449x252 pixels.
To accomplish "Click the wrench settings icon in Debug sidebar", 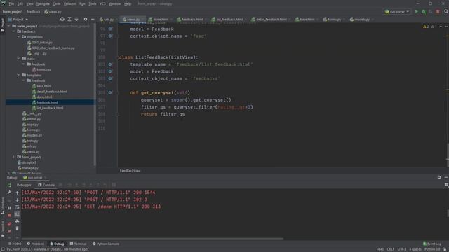I will pyautogui.click(x=9, y=192).
